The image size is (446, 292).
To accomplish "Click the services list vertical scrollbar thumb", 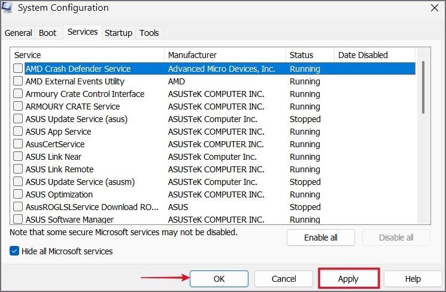I will tap(423, 87).
